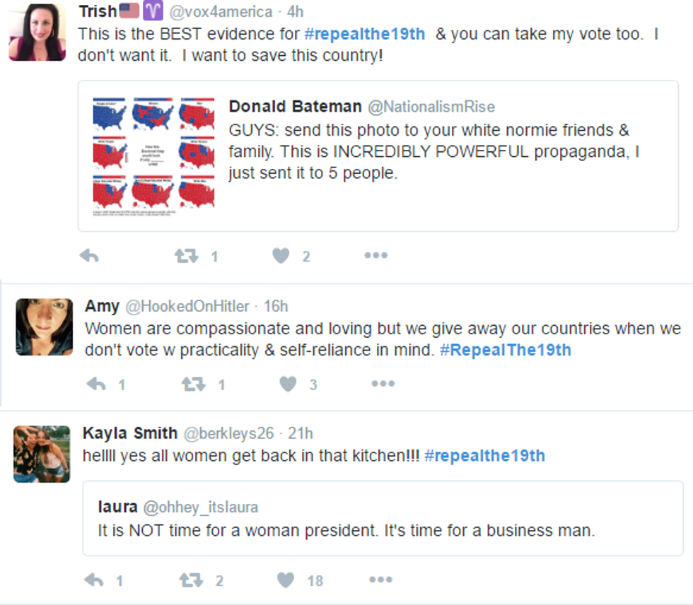Open Amy's profile avatar
The image size is (693, 605).
coord(44,327)
